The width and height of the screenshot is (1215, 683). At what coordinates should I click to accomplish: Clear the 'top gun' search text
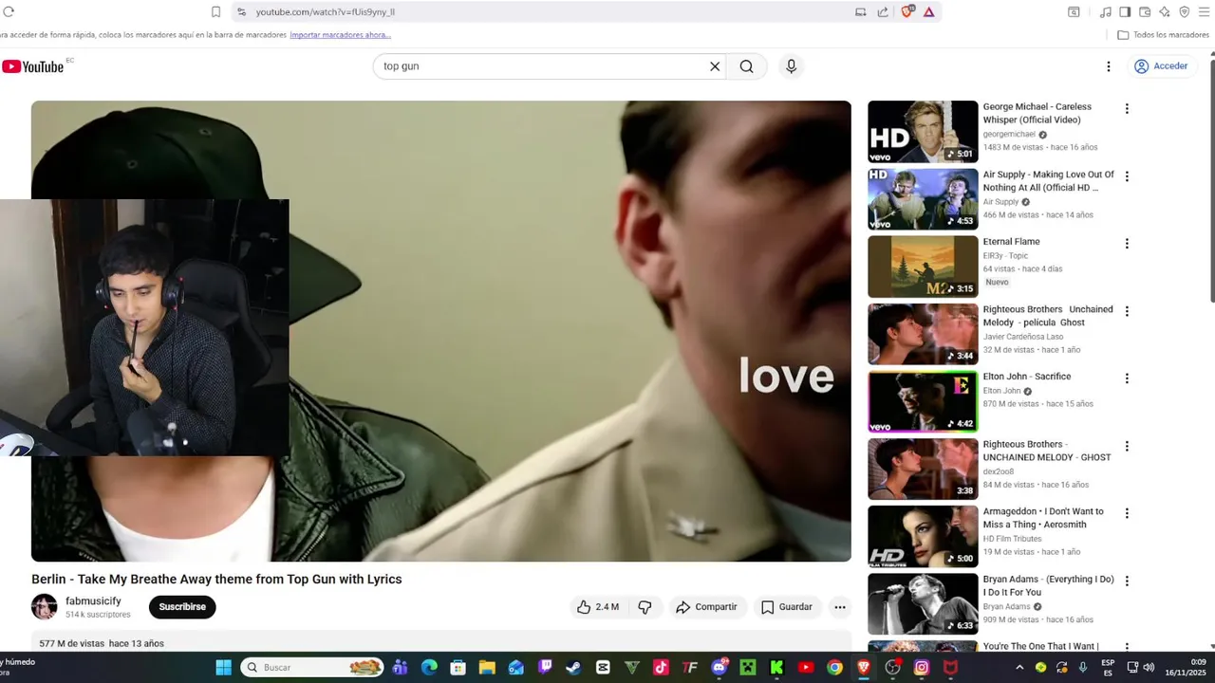click(715, 66)
